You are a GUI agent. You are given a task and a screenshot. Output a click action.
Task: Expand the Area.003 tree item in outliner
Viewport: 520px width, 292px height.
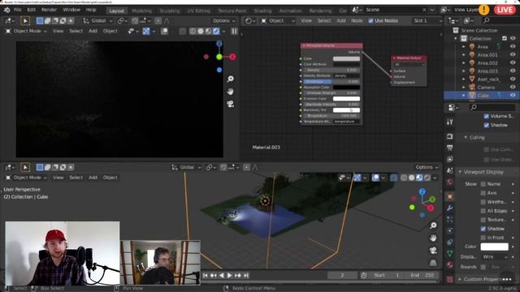point(464,71)
